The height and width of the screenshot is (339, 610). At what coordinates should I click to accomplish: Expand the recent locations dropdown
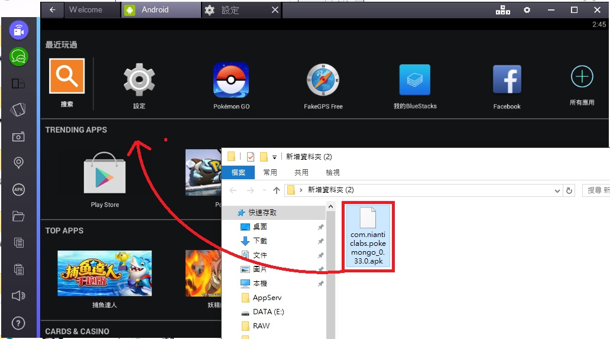pos(265,190)
